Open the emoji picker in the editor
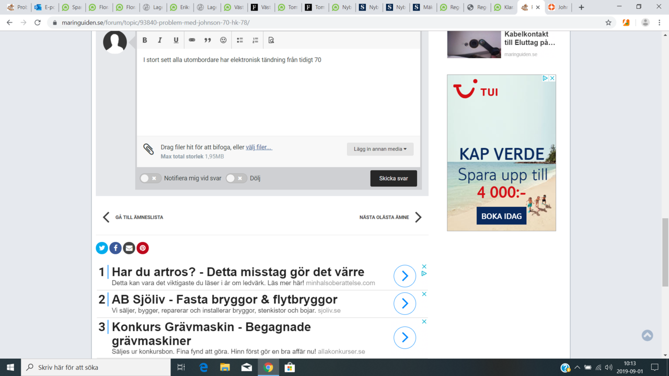Image resolution: width=669 pixels, height=376 pixels. tap(223, 40)
